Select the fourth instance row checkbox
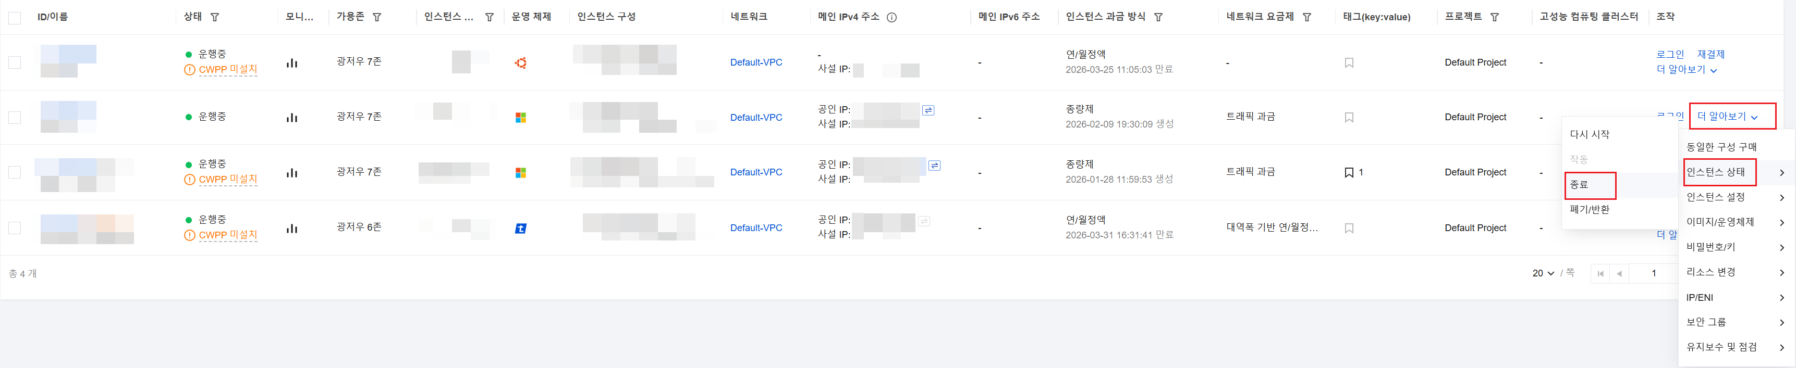This screenshot has height=368, width=1796. coord(15,228)
